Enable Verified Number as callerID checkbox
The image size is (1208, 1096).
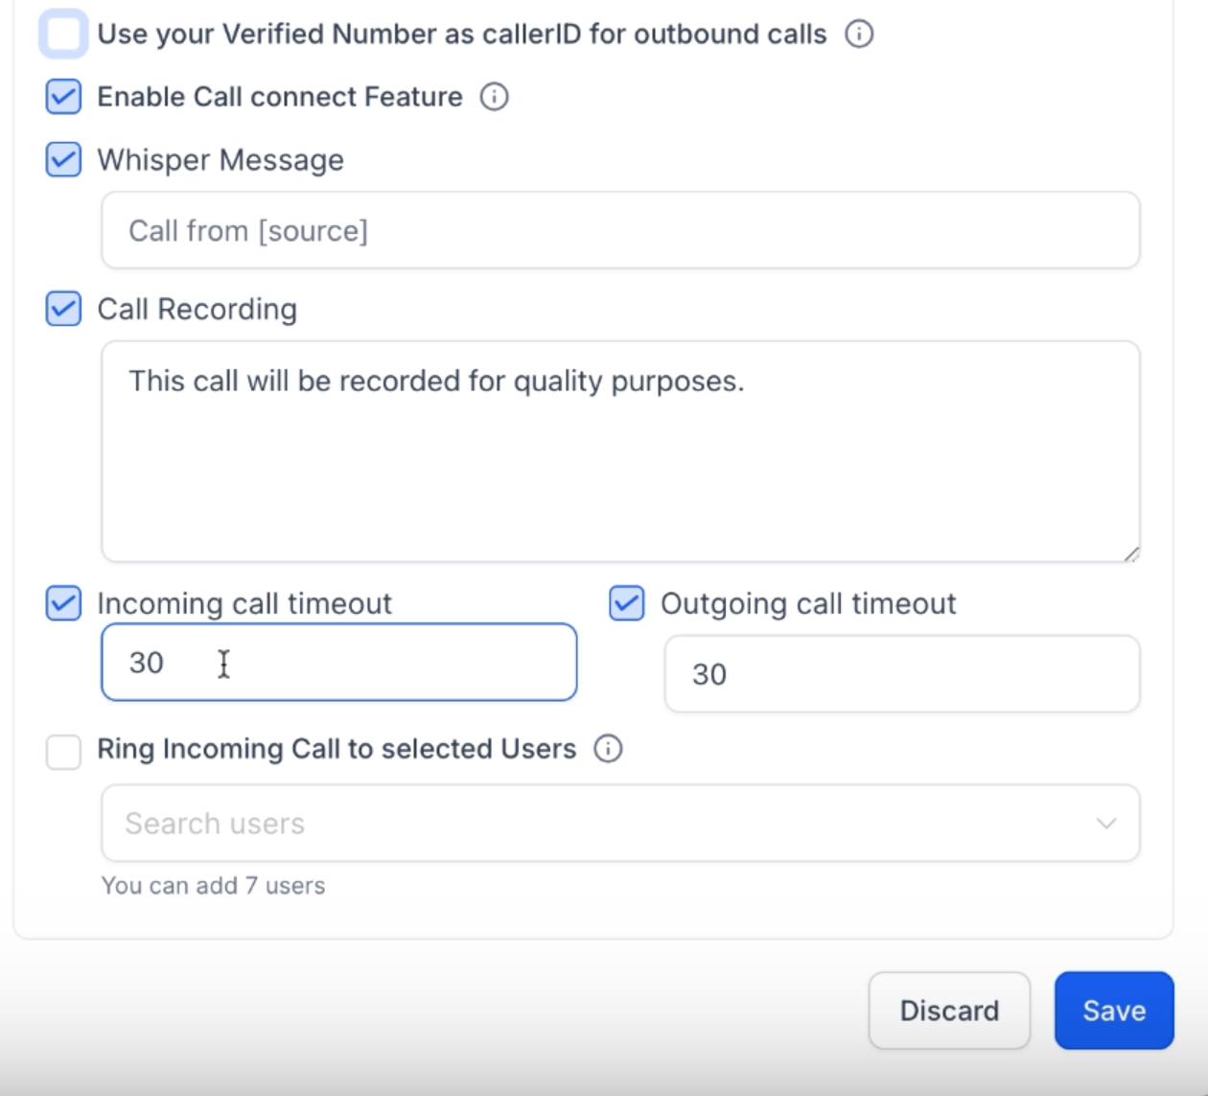tap(63, 35)
